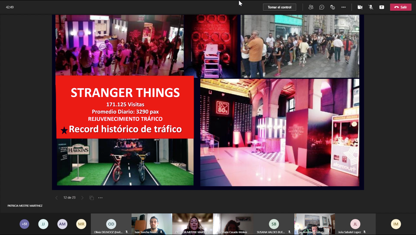Screen dimensions: 416x235
Task: Click the IM self avatar
Action: [x=396, y=224]
